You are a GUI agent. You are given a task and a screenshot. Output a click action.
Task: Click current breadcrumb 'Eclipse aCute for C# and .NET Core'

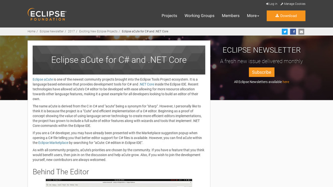tap(145, 31)
